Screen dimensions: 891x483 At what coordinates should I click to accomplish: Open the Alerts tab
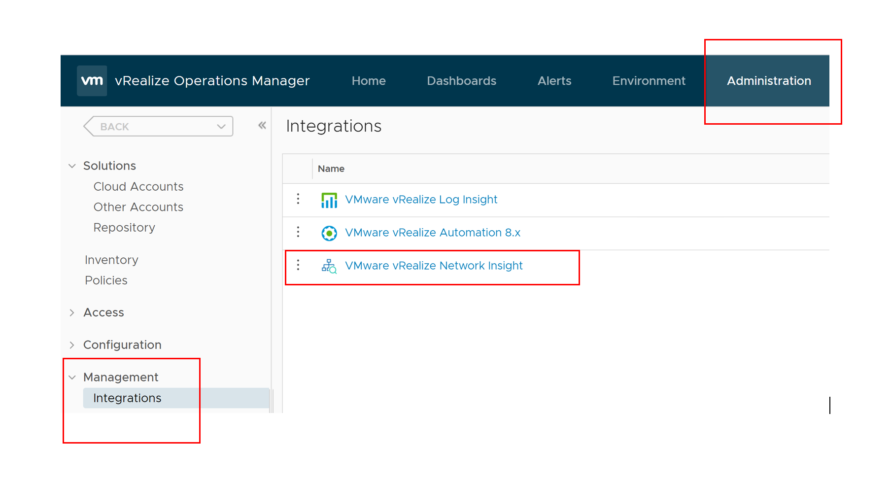click(x=554, y=81)
